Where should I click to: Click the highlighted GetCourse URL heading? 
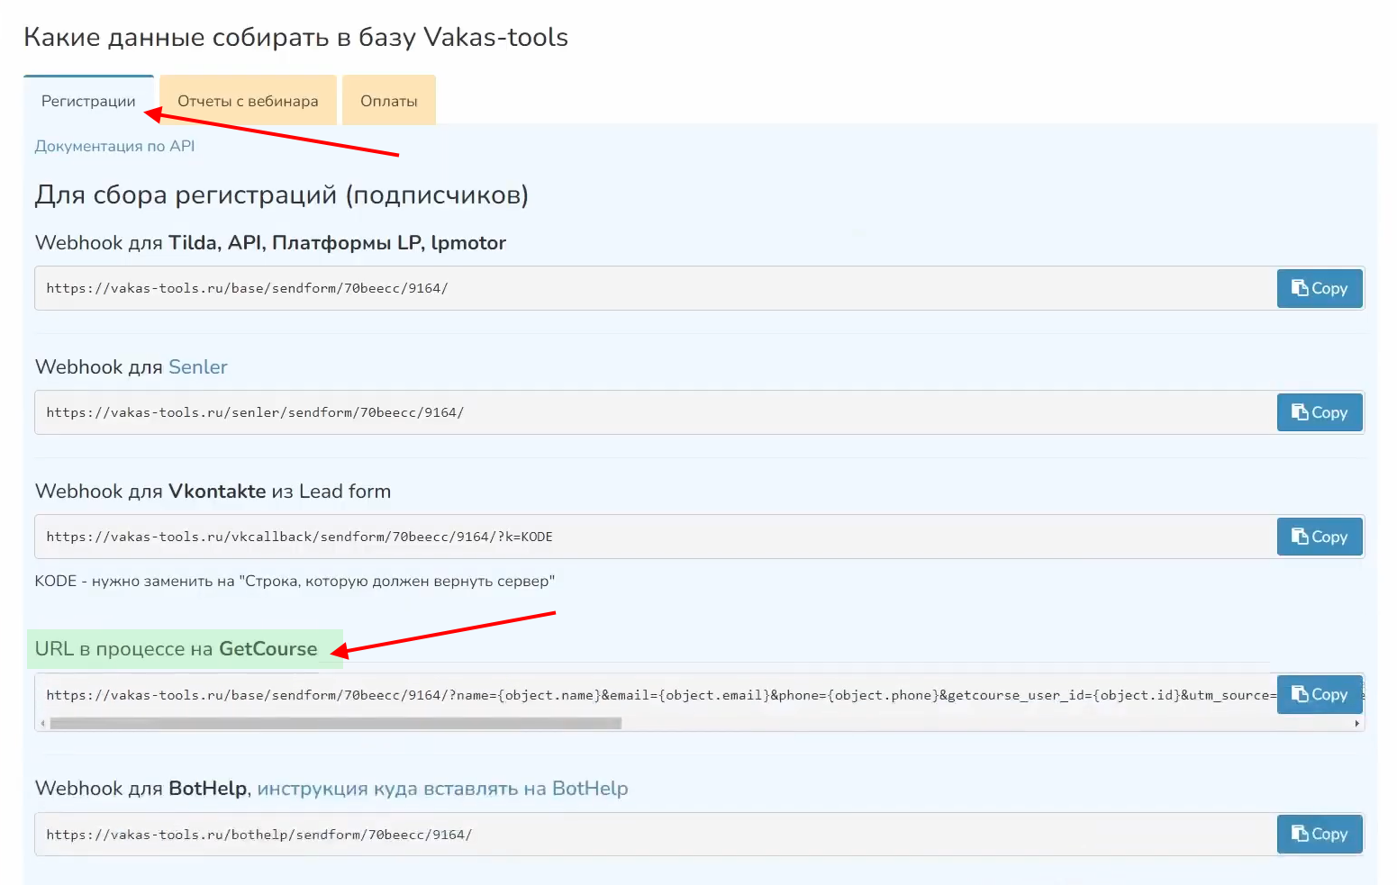click(x=177, y=649)
